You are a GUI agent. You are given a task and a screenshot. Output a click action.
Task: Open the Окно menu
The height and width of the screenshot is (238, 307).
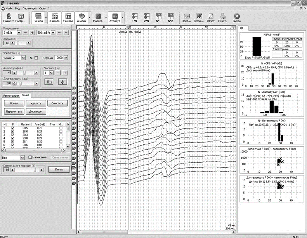coord(42,9)
